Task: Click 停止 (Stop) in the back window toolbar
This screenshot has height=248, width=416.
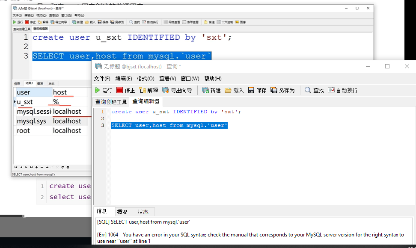Action: coord(30,22)
